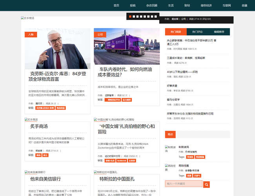
Task: Go to 绿色经济 in the navigation bar
Action: tap(206, 5)
